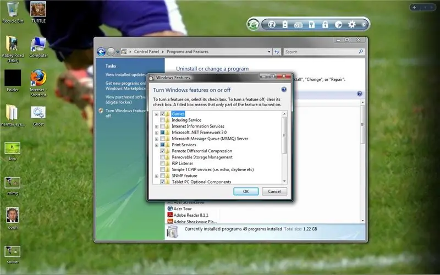The height and width of the screenshot is (275, 440).
Task: Select the boo image file
Action: [12, 151]
